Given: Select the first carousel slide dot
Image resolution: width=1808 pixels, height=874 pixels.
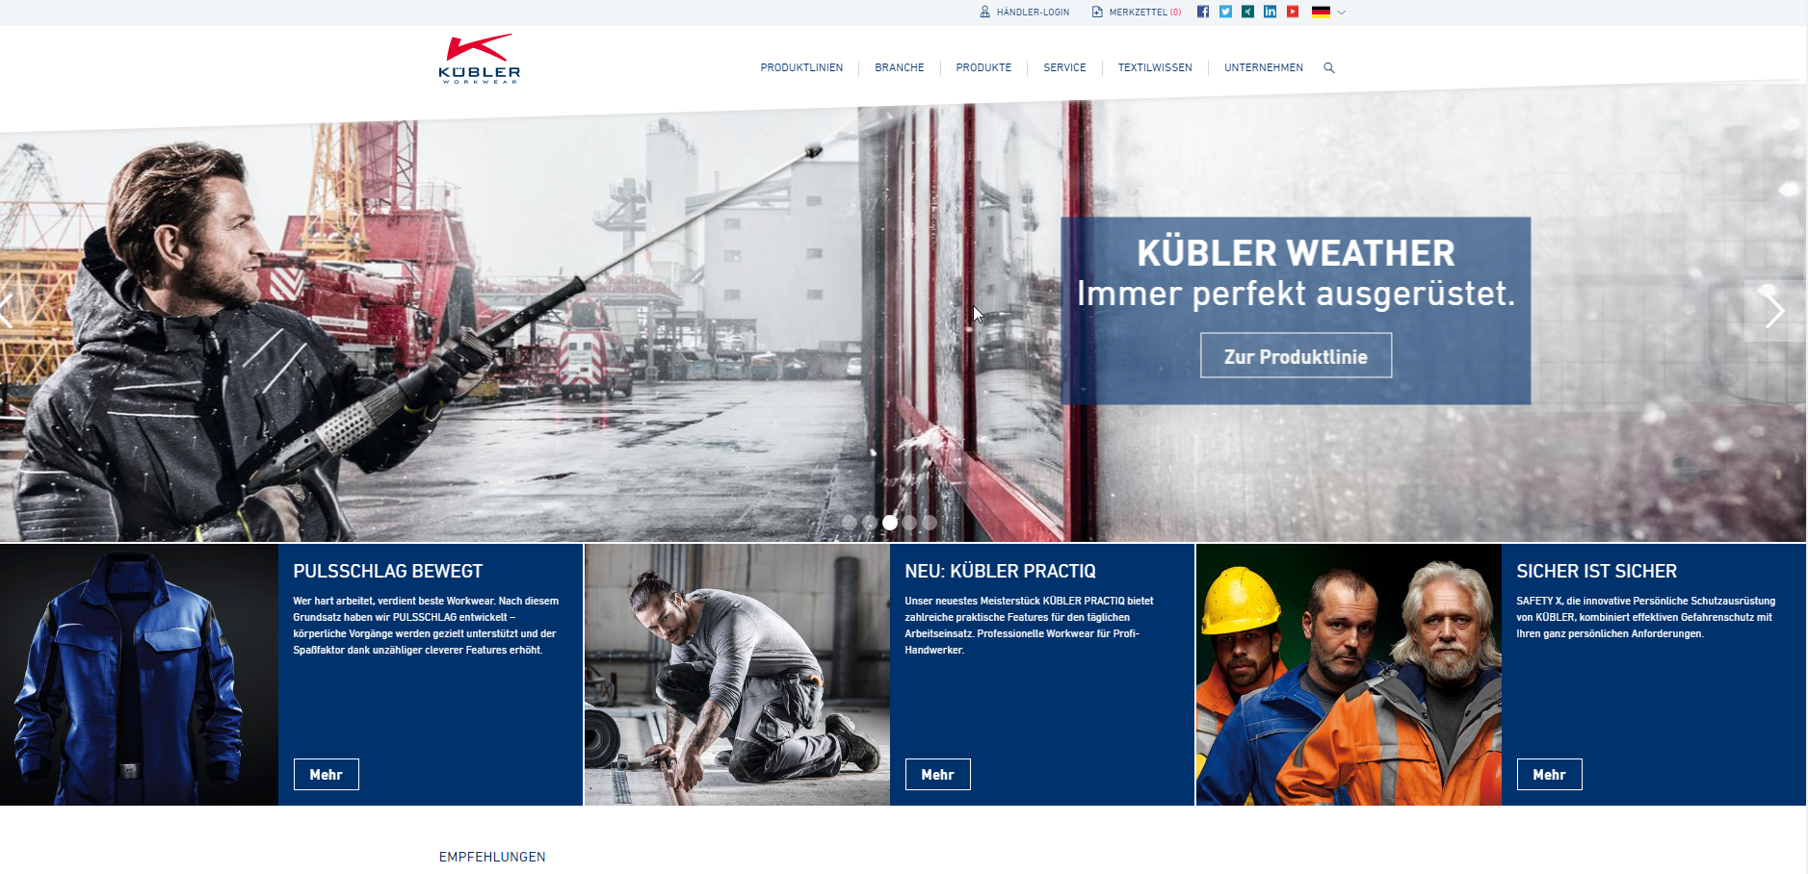Looking at the screenshot, I should (850, 523).
